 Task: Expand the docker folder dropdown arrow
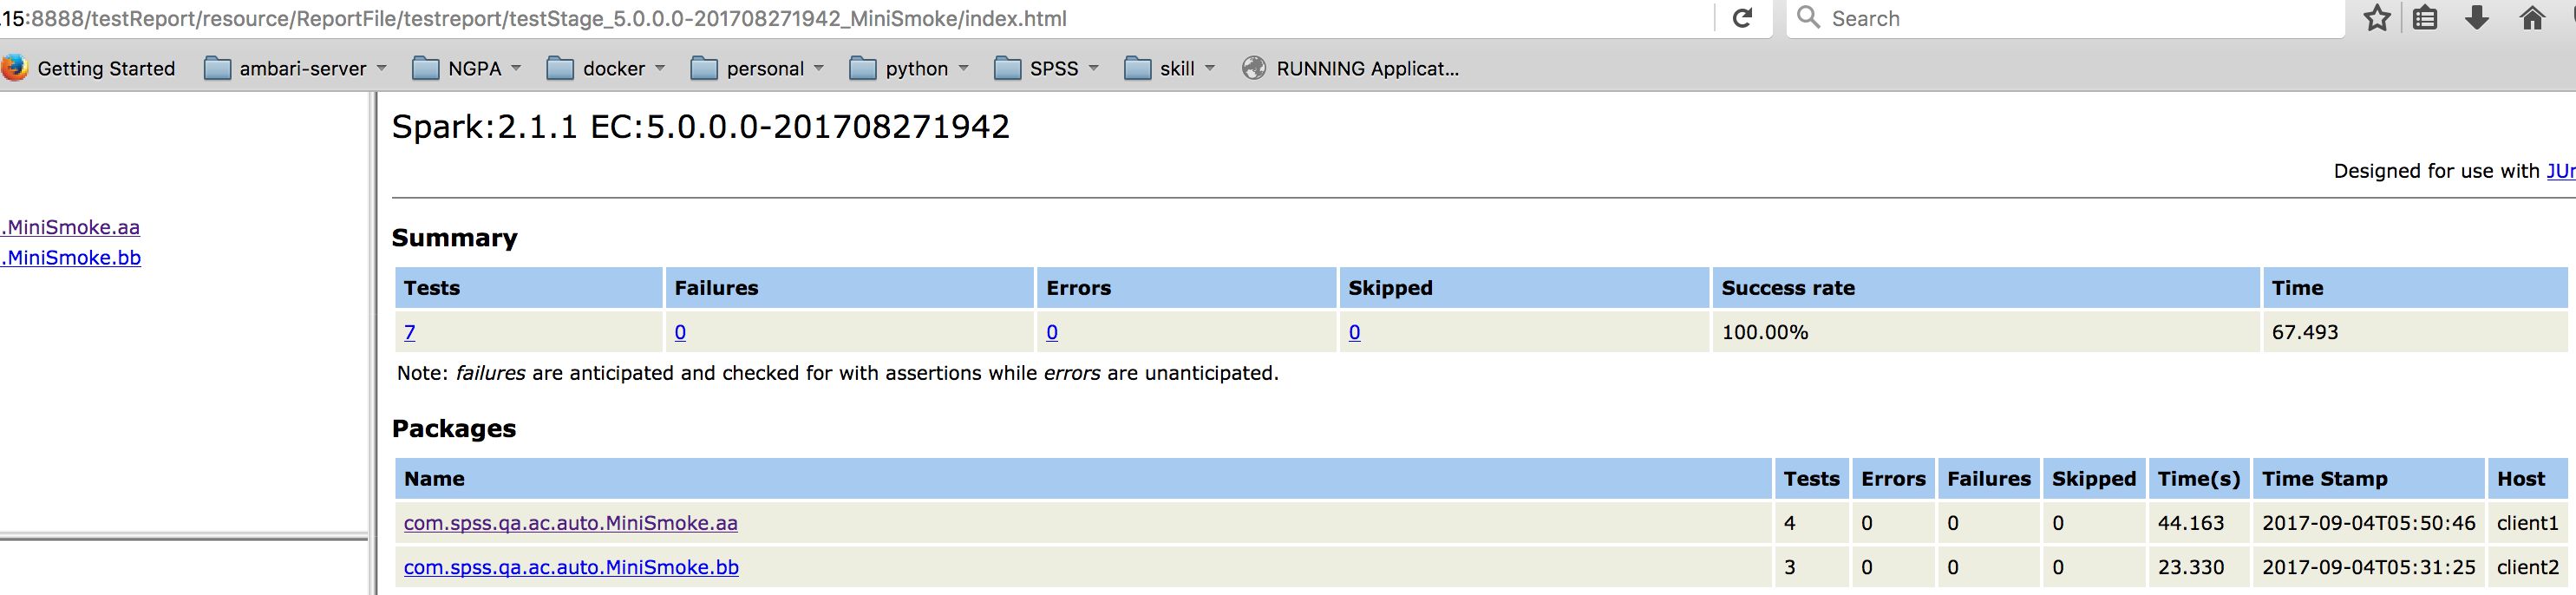[660, 68]
